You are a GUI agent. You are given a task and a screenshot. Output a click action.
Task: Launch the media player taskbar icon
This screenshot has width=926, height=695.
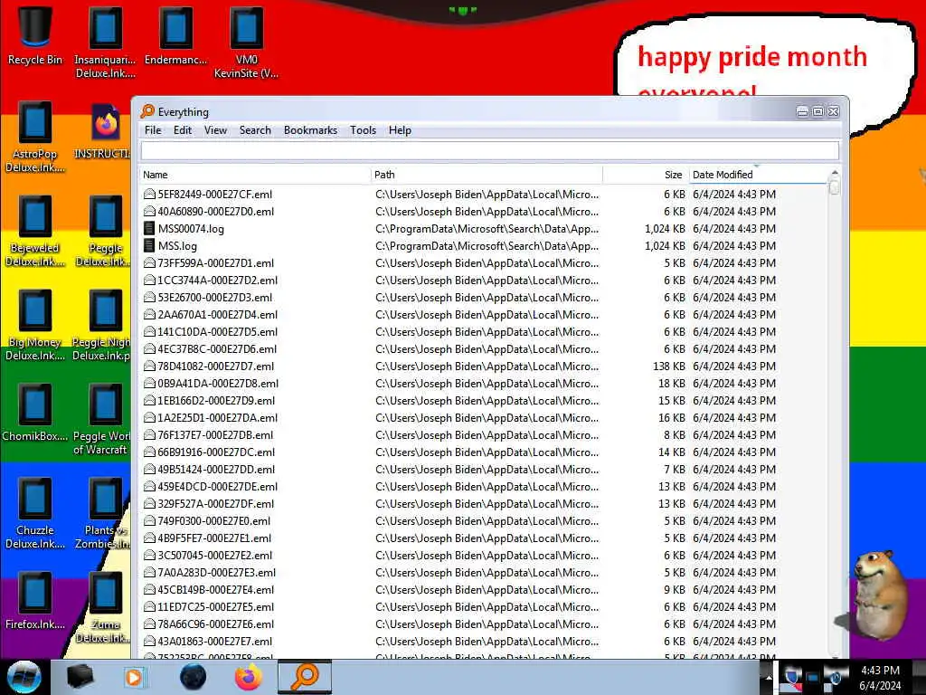[x=135, y=677]
